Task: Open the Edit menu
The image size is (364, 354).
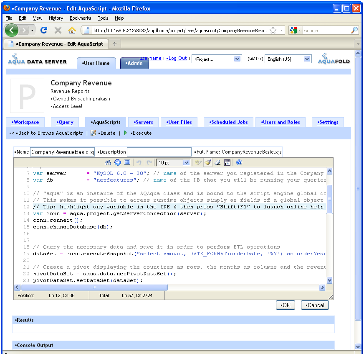Action: (23, 18)
